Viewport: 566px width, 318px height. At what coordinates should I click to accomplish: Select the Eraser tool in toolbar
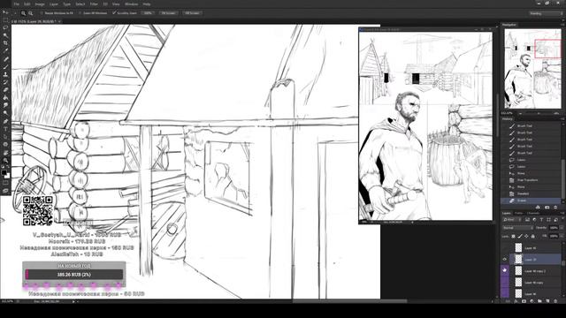[x=5, y=90]
